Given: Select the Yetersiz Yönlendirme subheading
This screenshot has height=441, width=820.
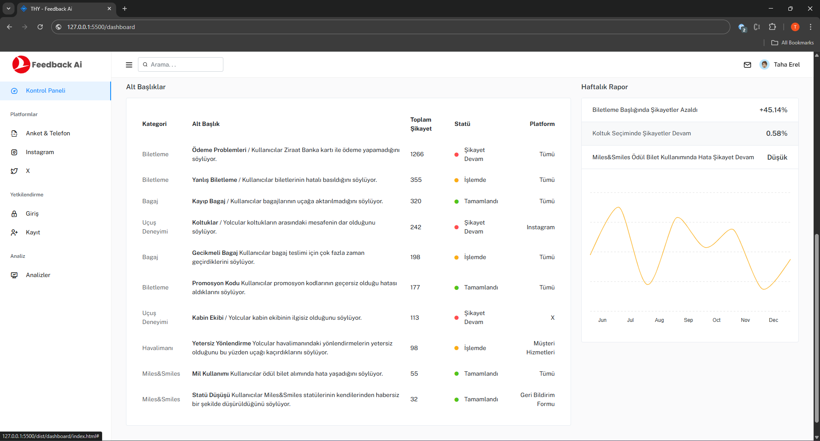Looking at the screenshot, I should (x=222, y=344).
